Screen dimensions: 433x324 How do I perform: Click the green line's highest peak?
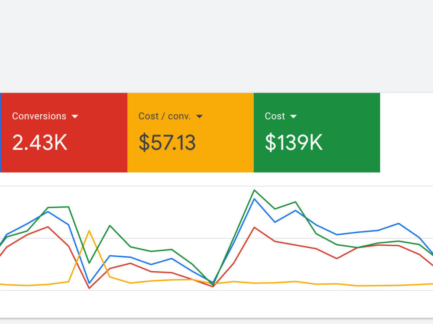254,190
